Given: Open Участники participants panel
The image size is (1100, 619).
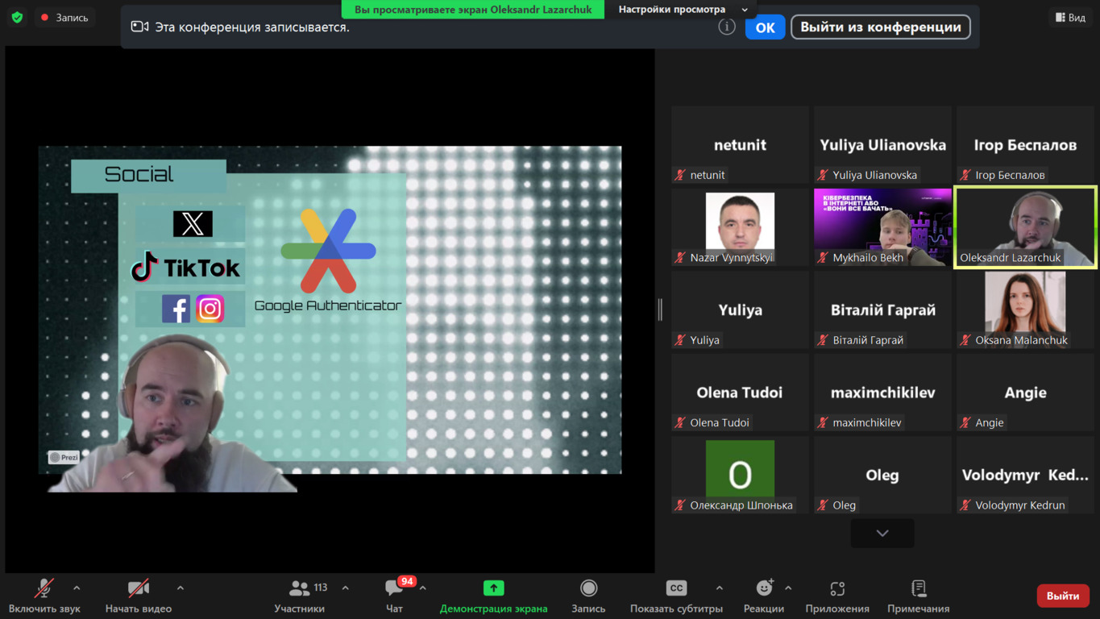Looking at the screenshot, I should point(299,596).
